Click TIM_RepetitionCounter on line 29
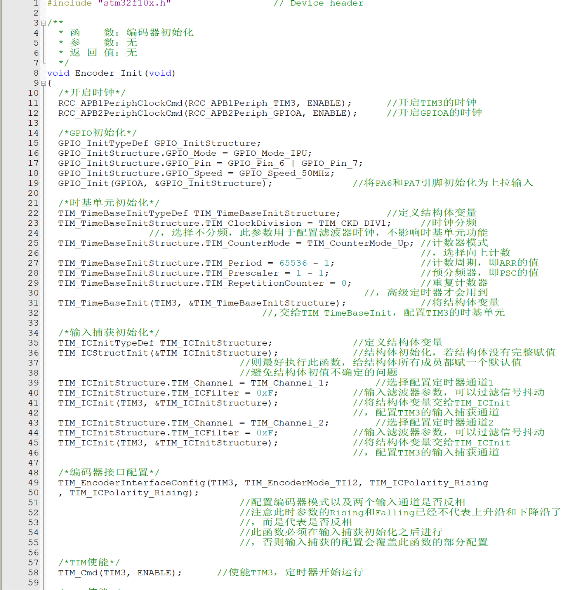 click(x=264, y=283)
